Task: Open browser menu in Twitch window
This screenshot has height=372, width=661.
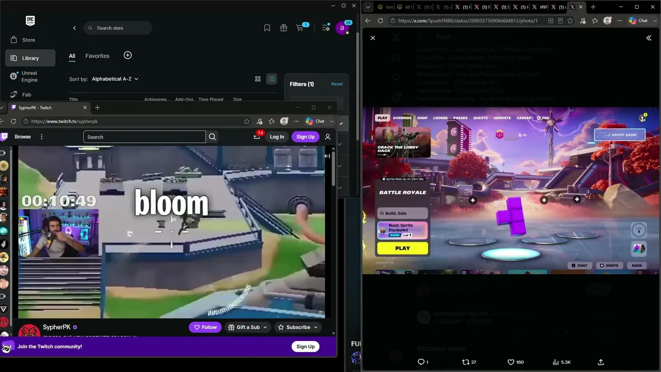Action: tap(296, 121)
